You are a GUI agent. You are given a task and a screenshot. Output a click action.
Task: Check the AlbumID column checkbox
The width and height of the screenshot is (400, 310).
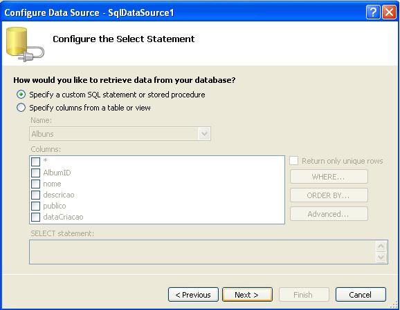(35, 173)
